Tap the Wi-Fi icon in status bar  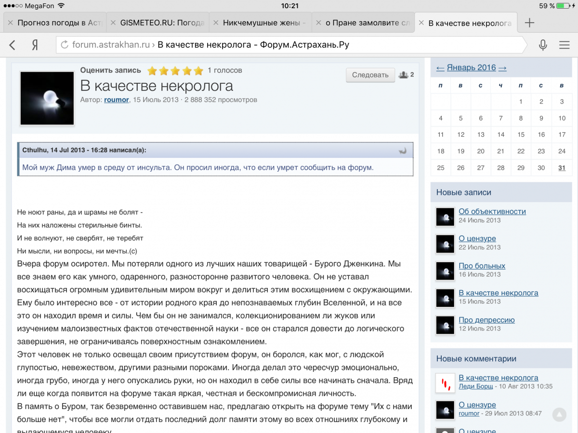61,6
